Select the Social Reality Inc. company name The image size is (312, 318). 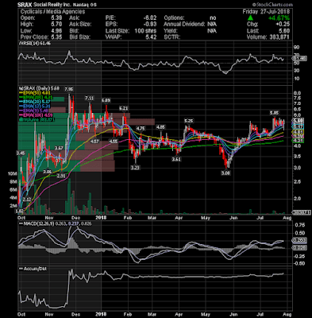click(x=52, y=5)
